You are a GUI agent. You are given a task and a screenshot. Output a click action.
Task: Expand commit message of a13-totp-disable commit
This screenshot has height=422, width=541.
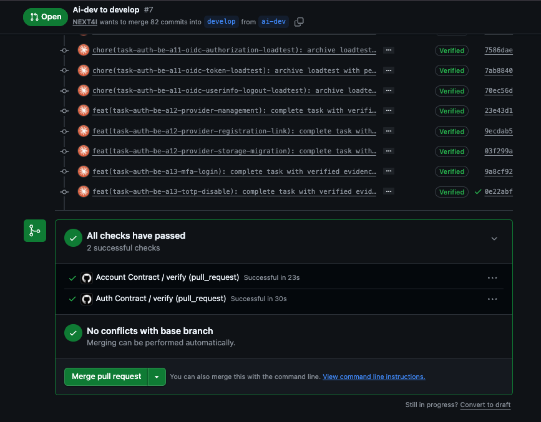click(389, 191)
